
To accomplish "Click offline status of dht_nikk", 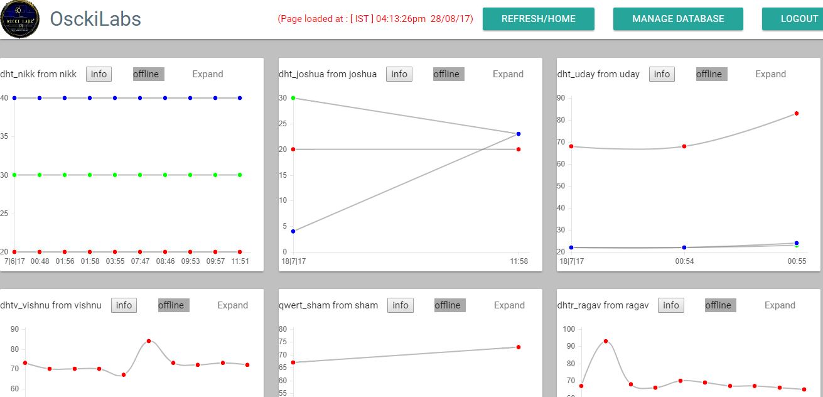I will pyautogui.click(x=149, y=74).
